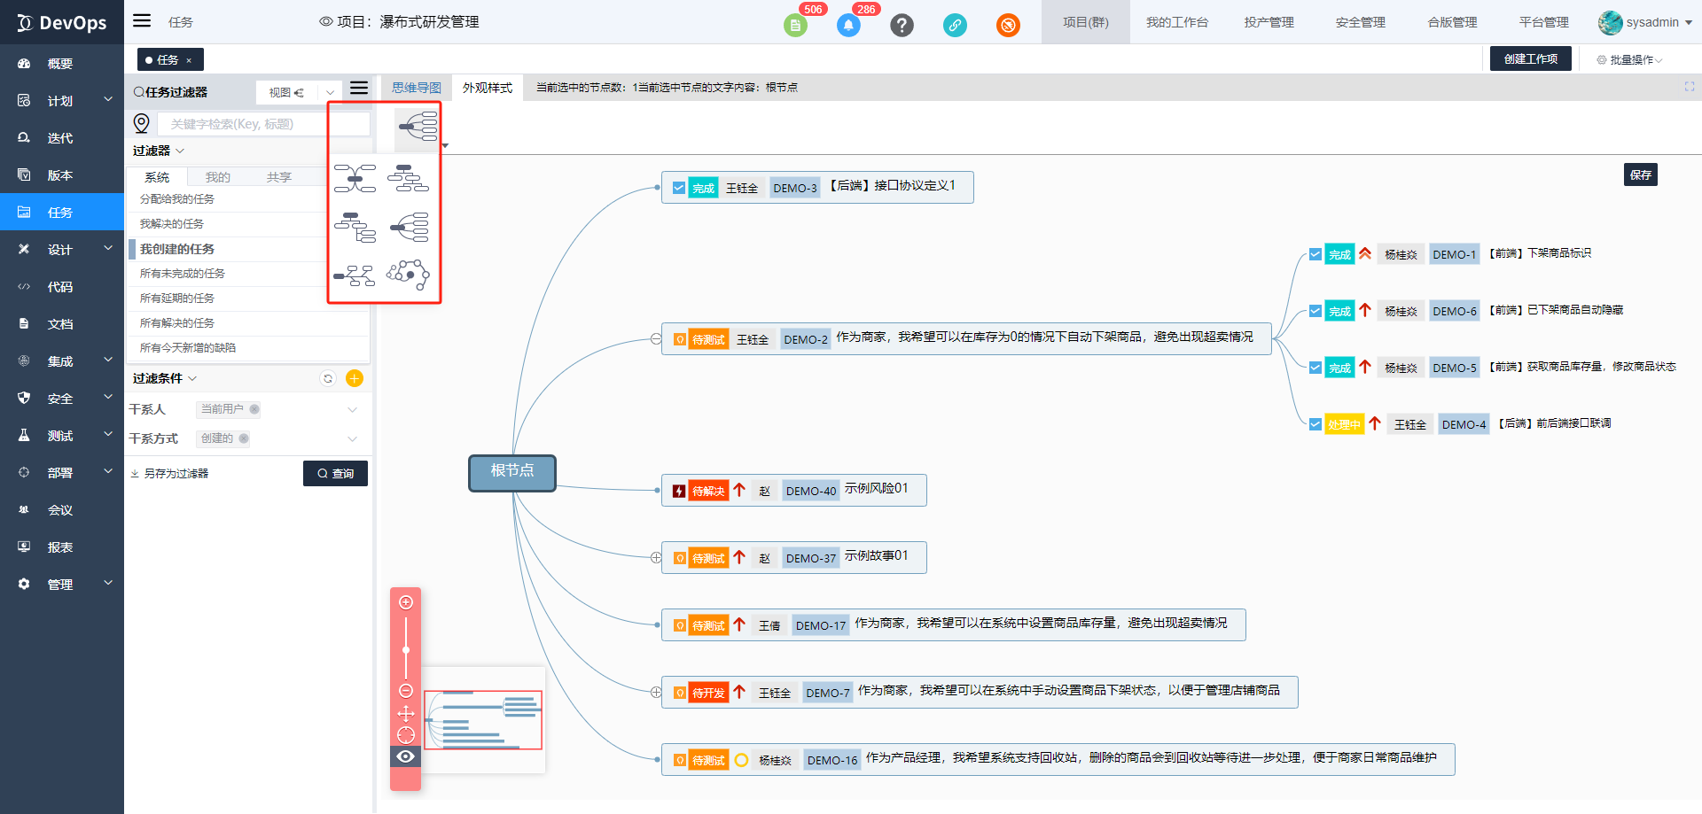Select the two-sided mind map layout

point(355,178)
